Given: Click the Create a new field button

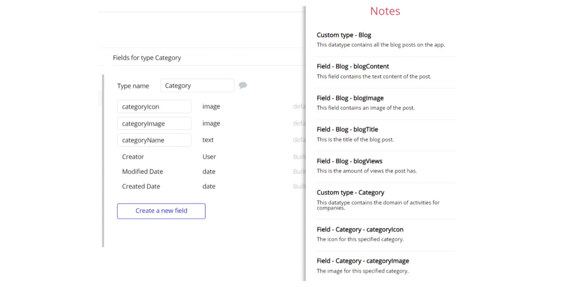Looking at the screenshot, I should 161,211.
